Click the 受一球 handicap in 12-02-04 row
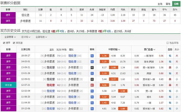 [149, 91]
